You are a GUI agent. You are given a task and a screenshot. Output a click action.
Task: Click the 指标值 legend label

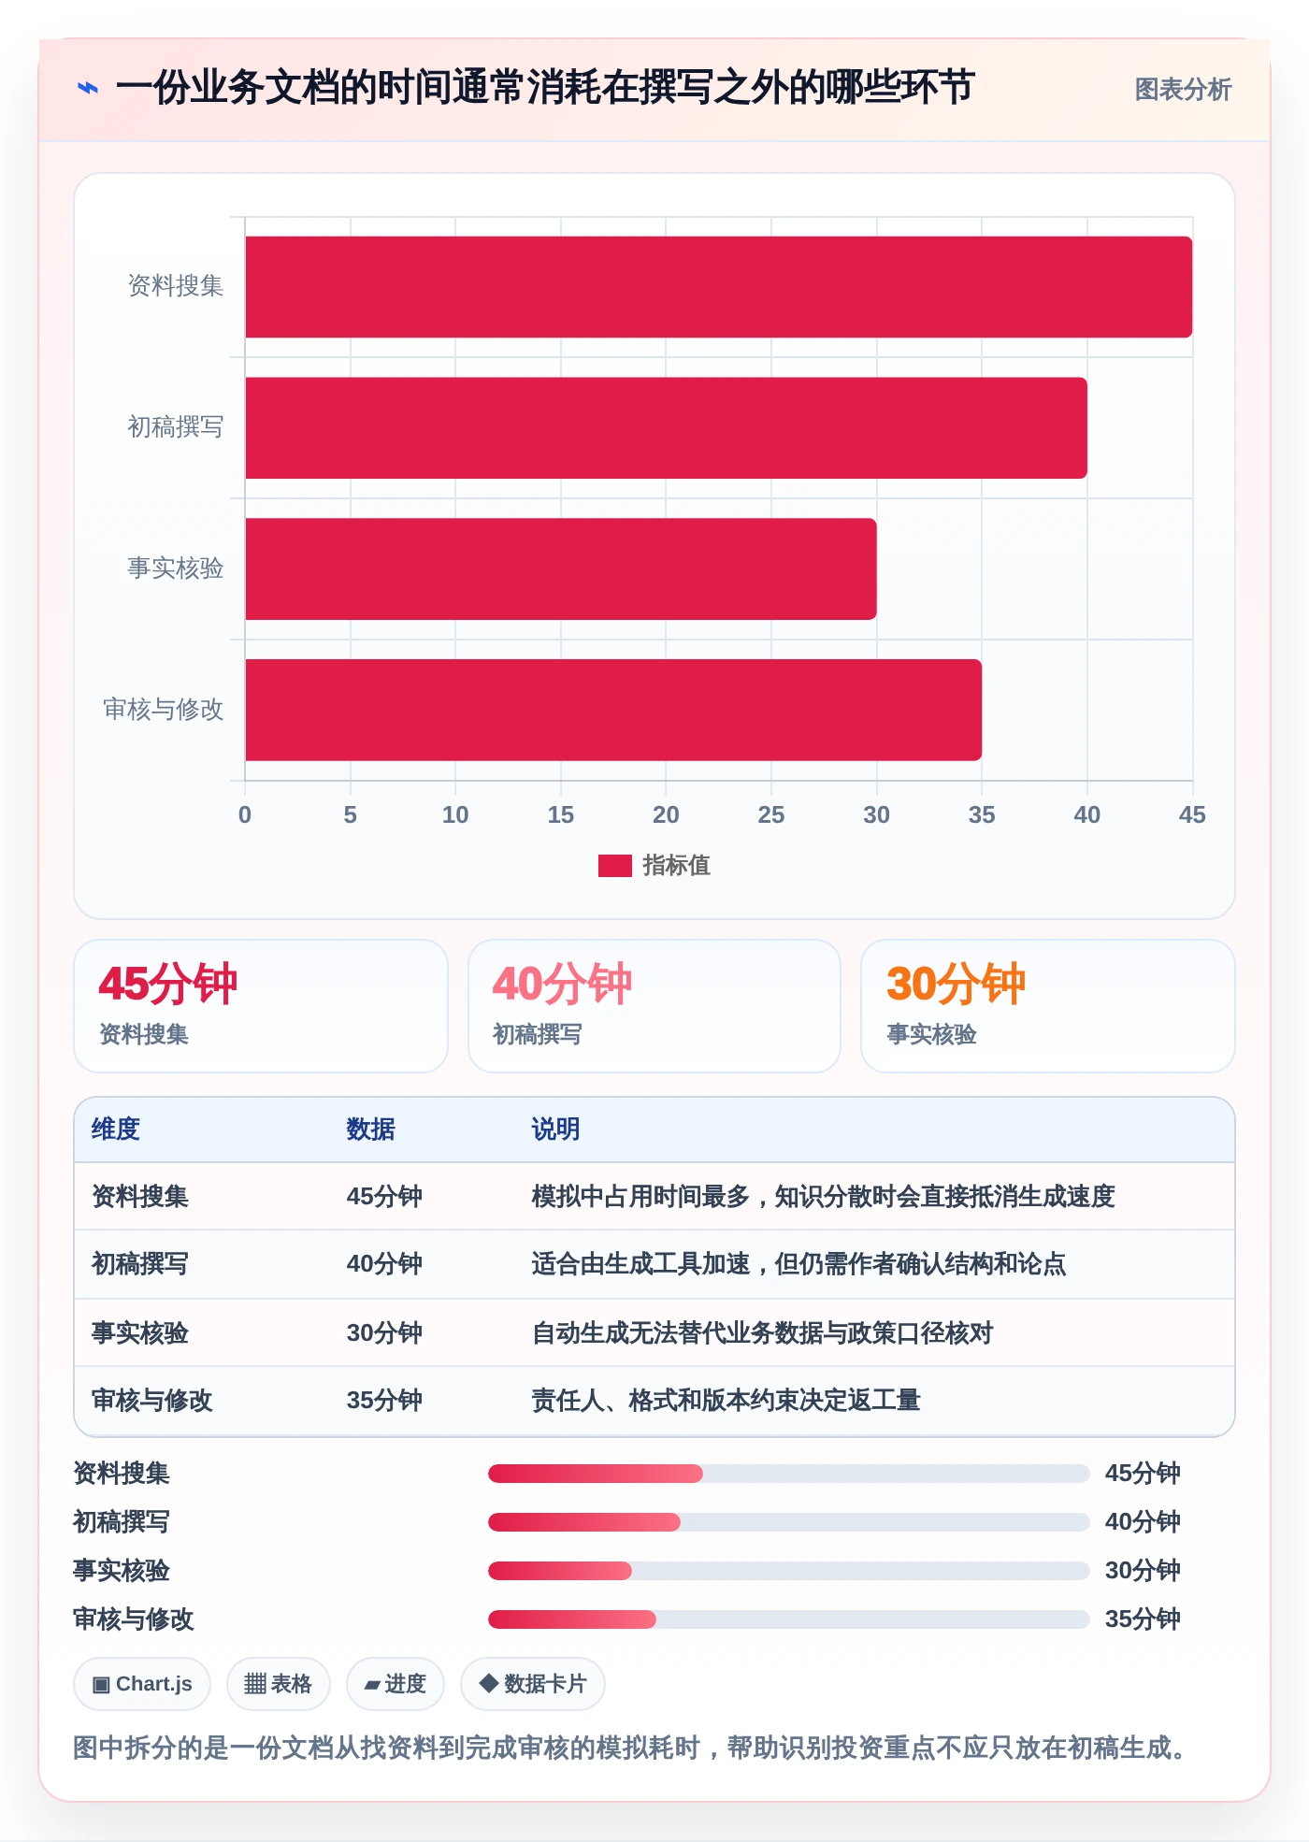point(676,866)
